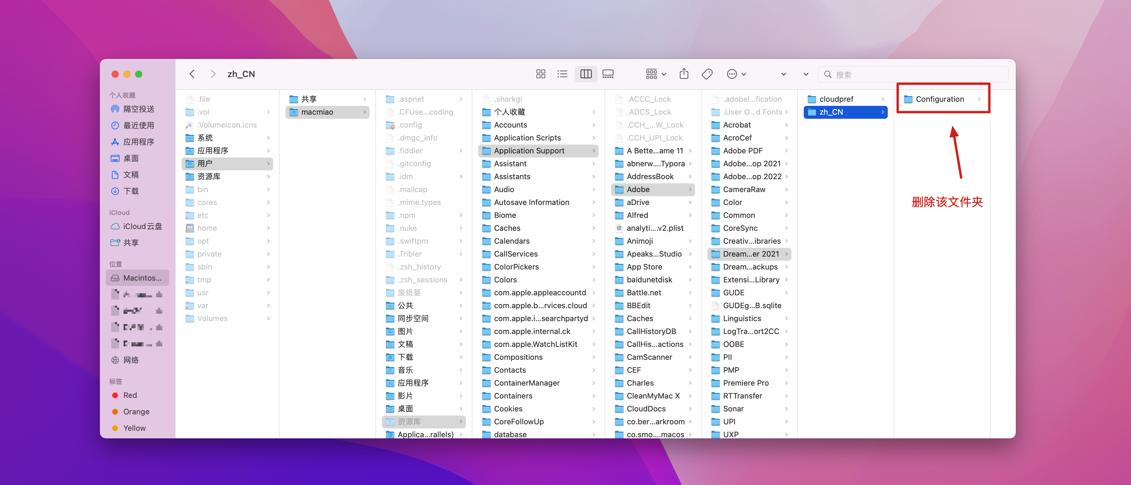Click the Edit Tags icon
This screenshot has height=485, width=1131.
click(707, 74)
